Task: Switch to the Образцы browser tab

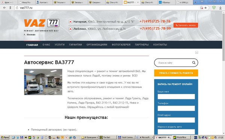Action: [167, 2]
